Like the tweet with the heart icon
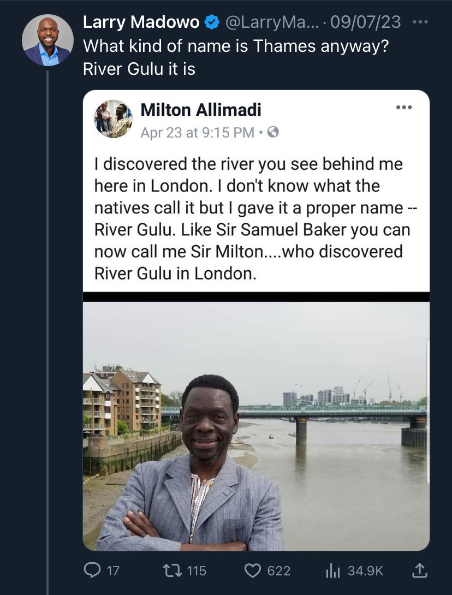Viewport: 452px width, 595px height. pyautogui.click(x=252, y=570)
